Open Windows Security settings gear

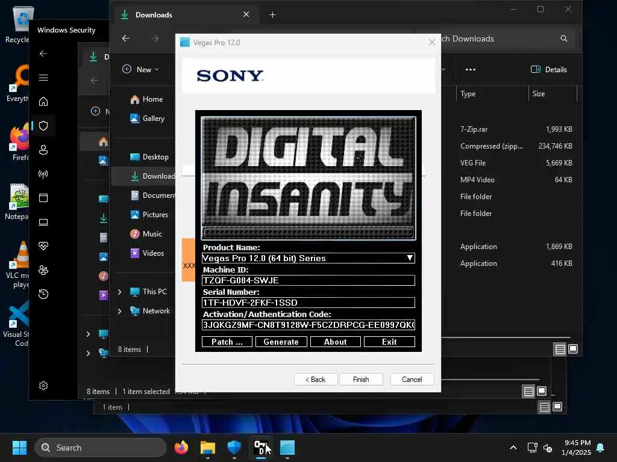click(43, 386)
